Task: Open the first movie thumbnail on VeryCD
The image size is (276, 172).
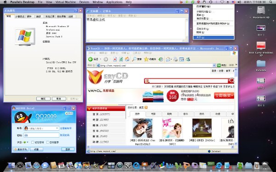Action: point(143,128)
